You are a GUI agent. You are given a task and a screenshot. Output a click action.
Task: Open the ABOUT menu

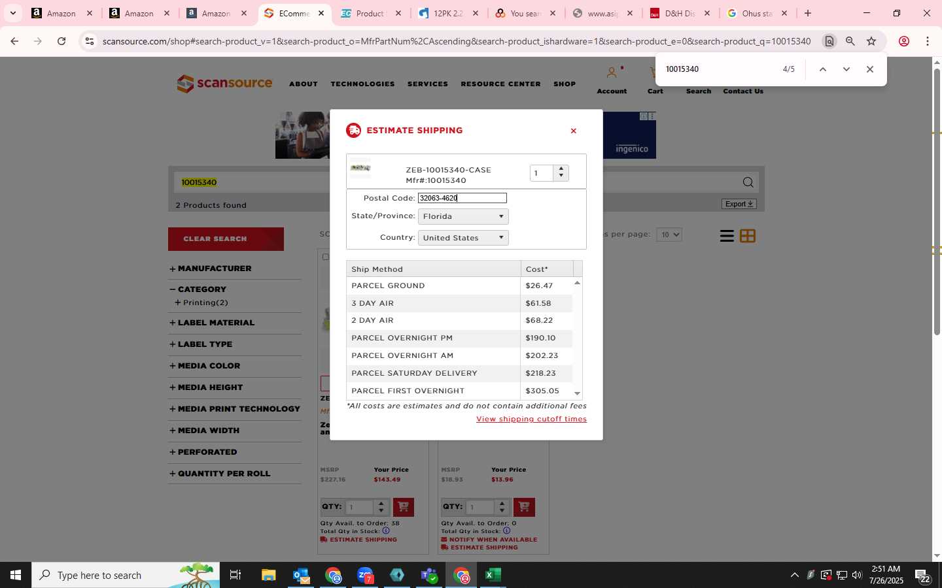(x=304, y=84)
